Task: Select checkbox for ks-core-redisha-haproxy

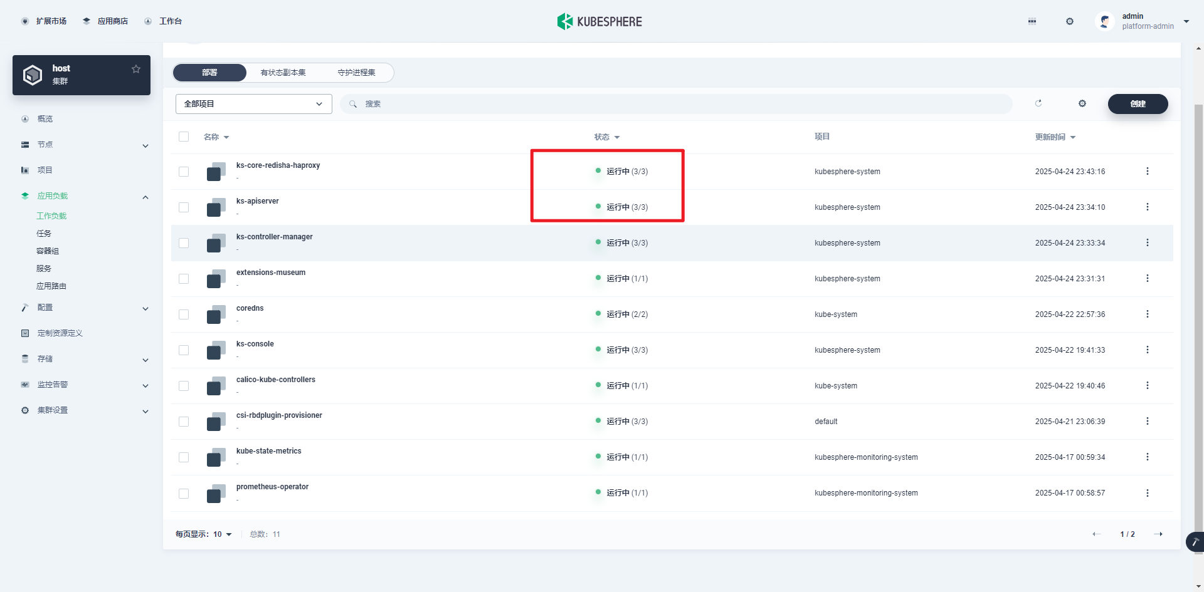Action: 184,172
